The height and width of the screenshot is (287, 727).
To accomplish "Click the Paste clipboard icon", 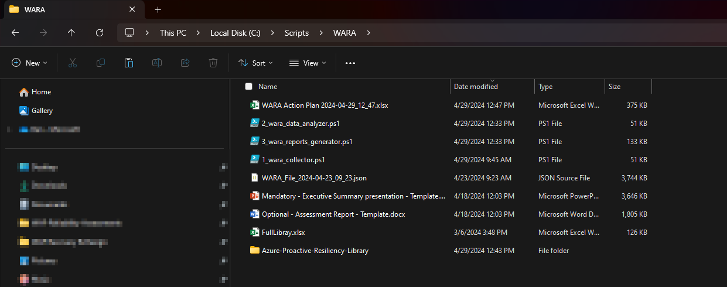I will coord(129,63).
